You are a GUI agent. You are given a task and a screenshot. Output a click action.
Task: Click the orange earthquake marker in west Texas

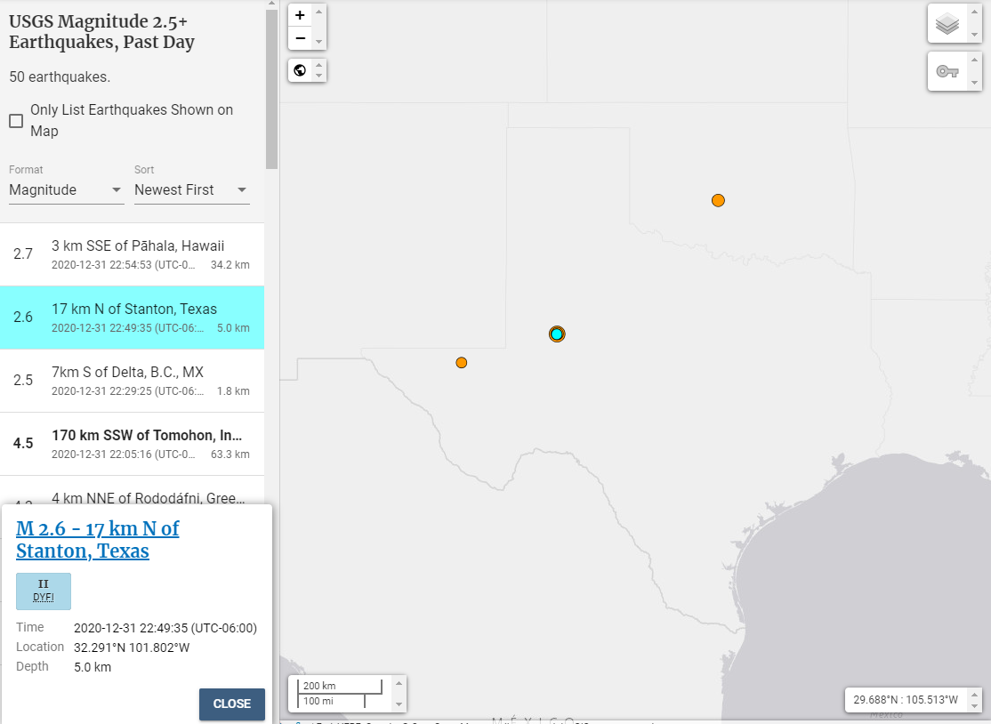[x=462, y=362]
